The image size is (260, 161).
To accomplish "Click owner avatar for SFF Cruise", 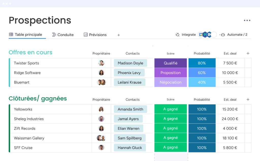I will click(x=101, y=148).
